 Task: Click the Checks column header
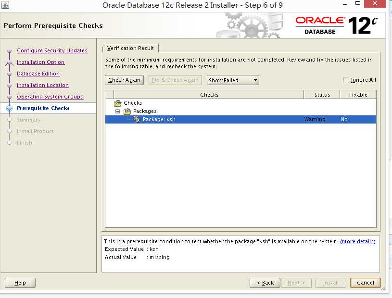[209, 95]
